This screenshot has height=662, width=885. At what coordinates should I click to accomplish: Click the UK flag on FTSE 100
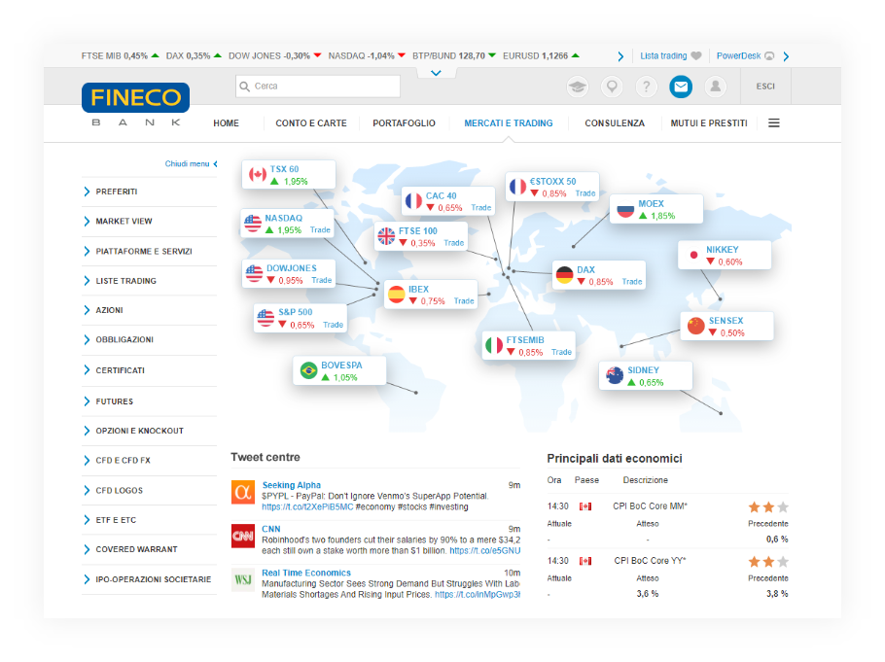point(386,236)
